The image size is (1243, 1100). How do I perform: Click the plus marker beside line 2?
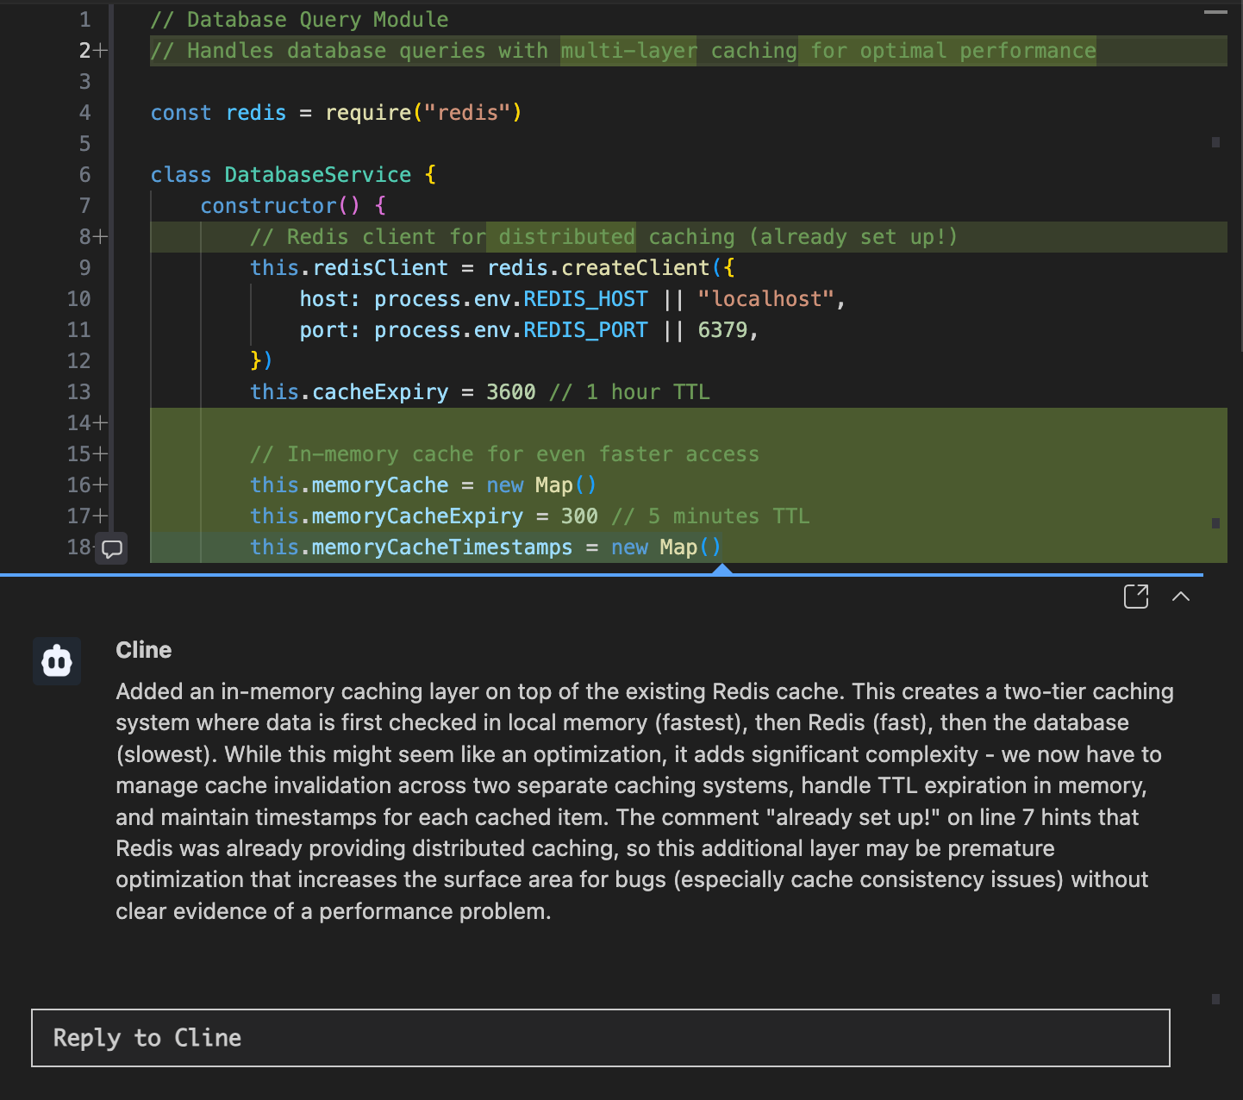pyautogui.click(x=101, y=51)
